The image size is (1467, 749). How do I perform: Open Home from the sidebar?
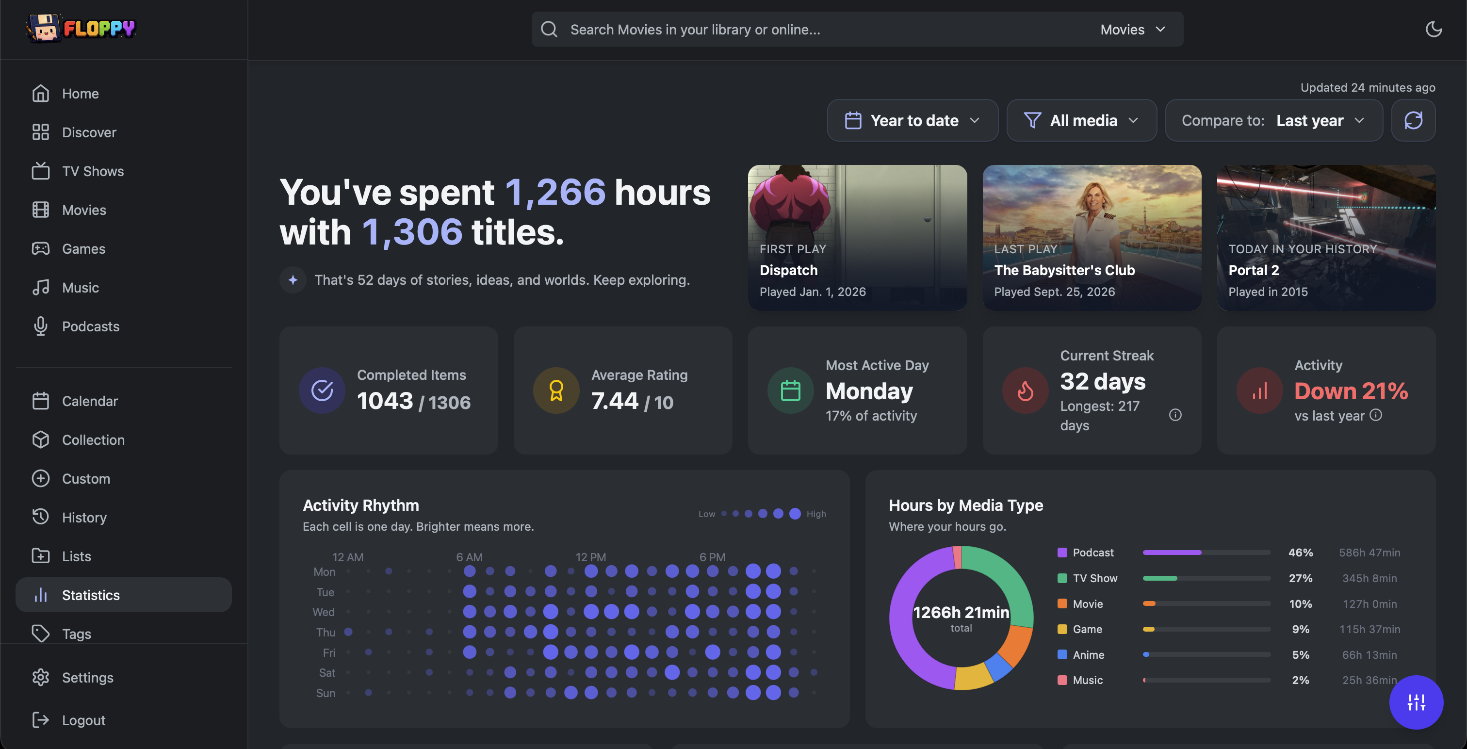124,94
